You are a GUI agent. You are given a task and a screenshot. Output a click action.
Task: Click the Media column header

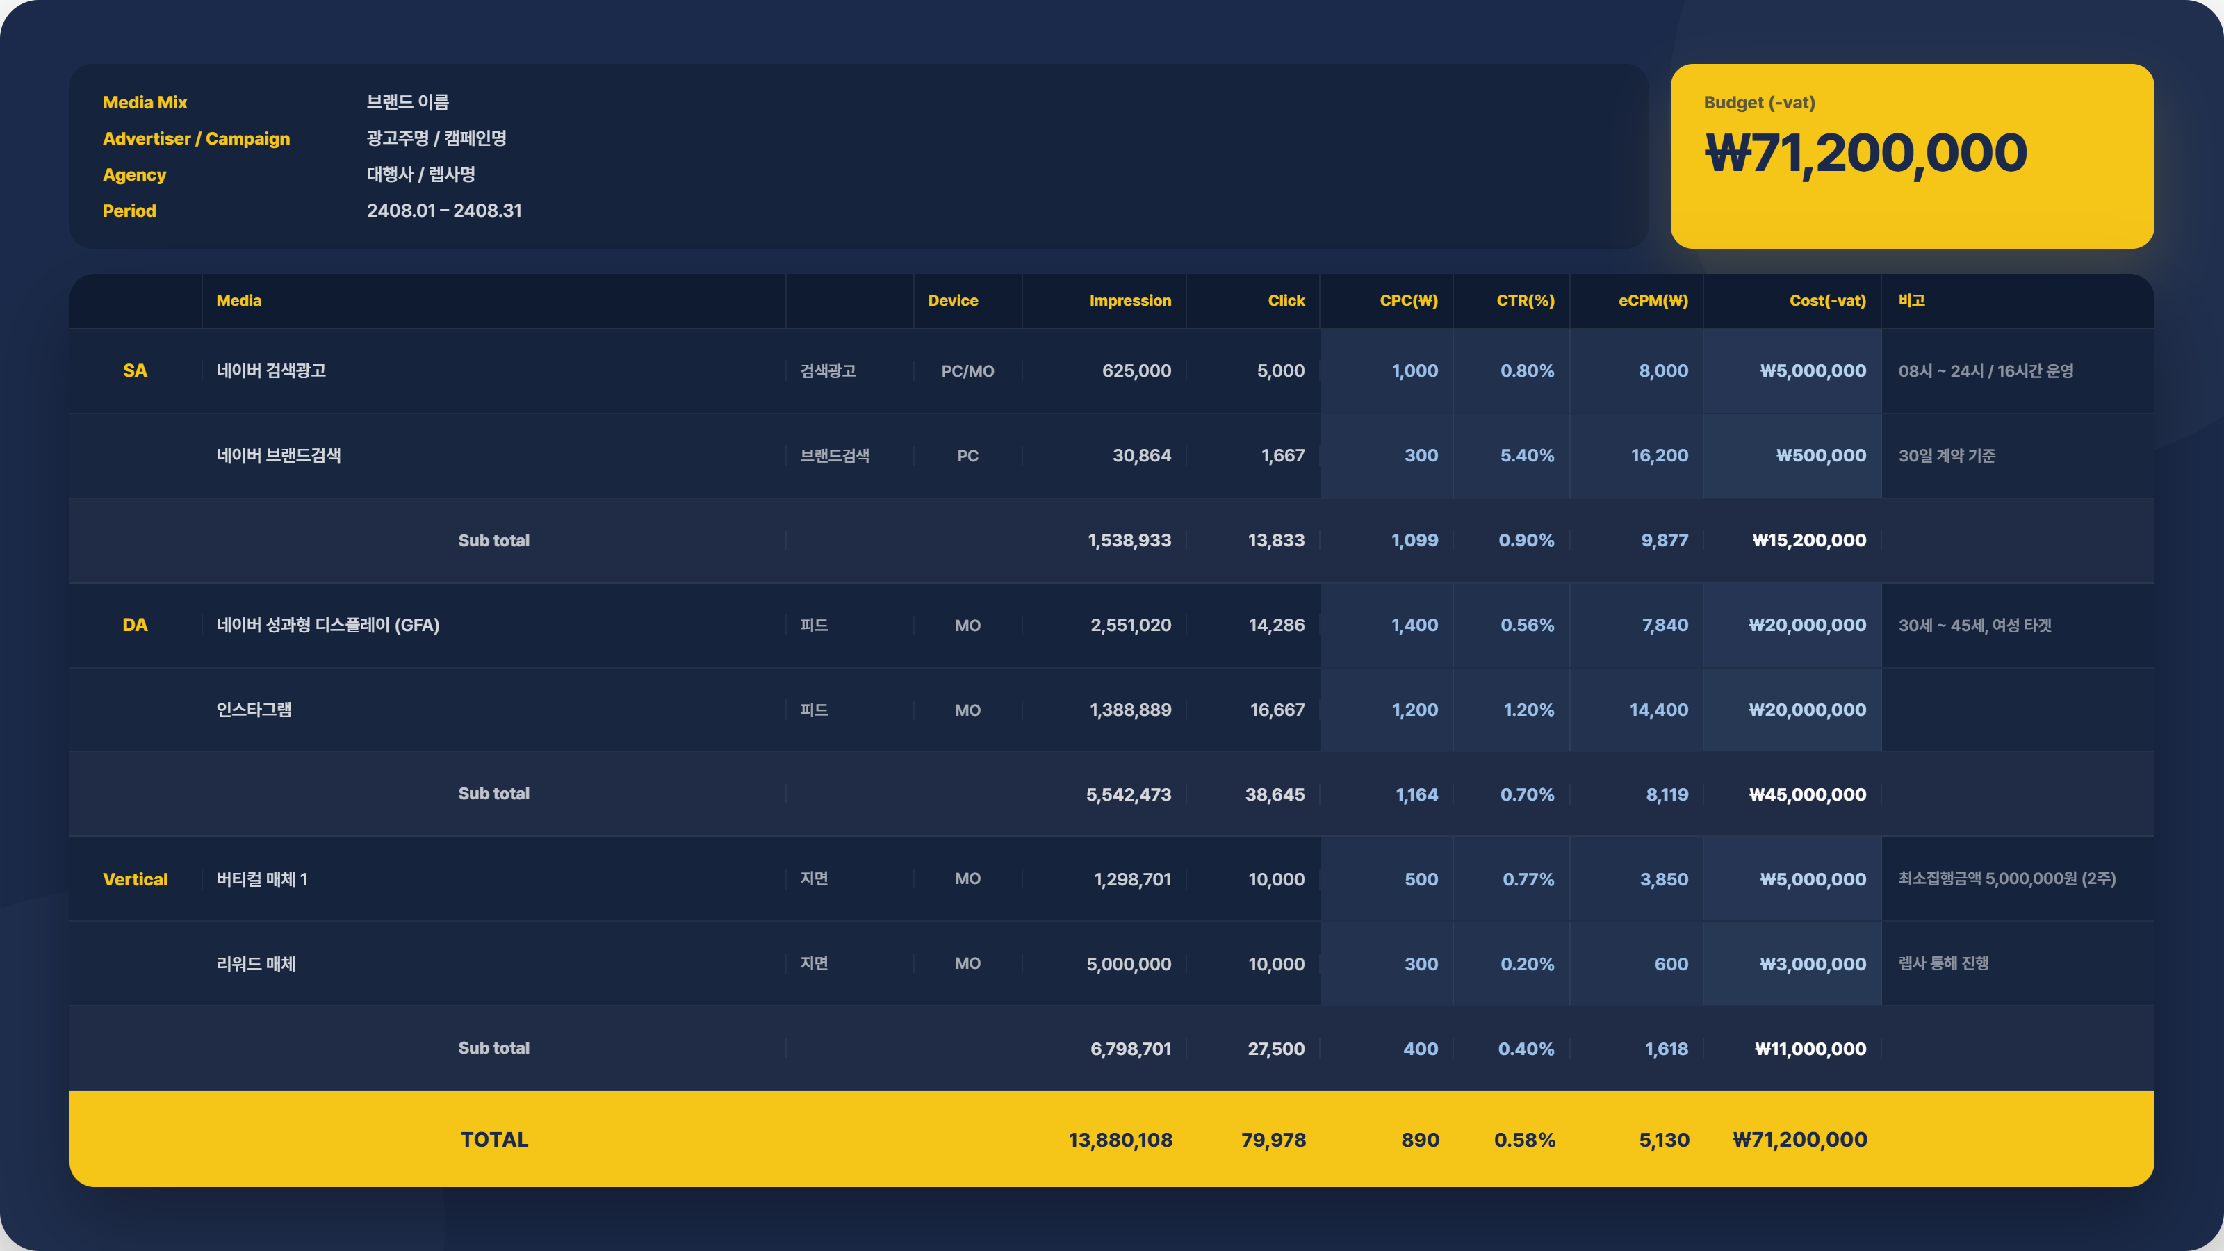(238, 300)
